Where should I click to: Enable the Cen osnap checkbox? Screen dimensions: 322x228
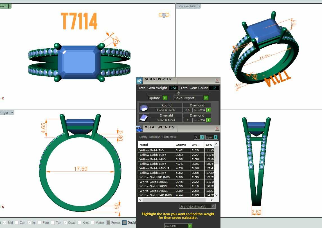pyautogui.click(x=17, y=222)
